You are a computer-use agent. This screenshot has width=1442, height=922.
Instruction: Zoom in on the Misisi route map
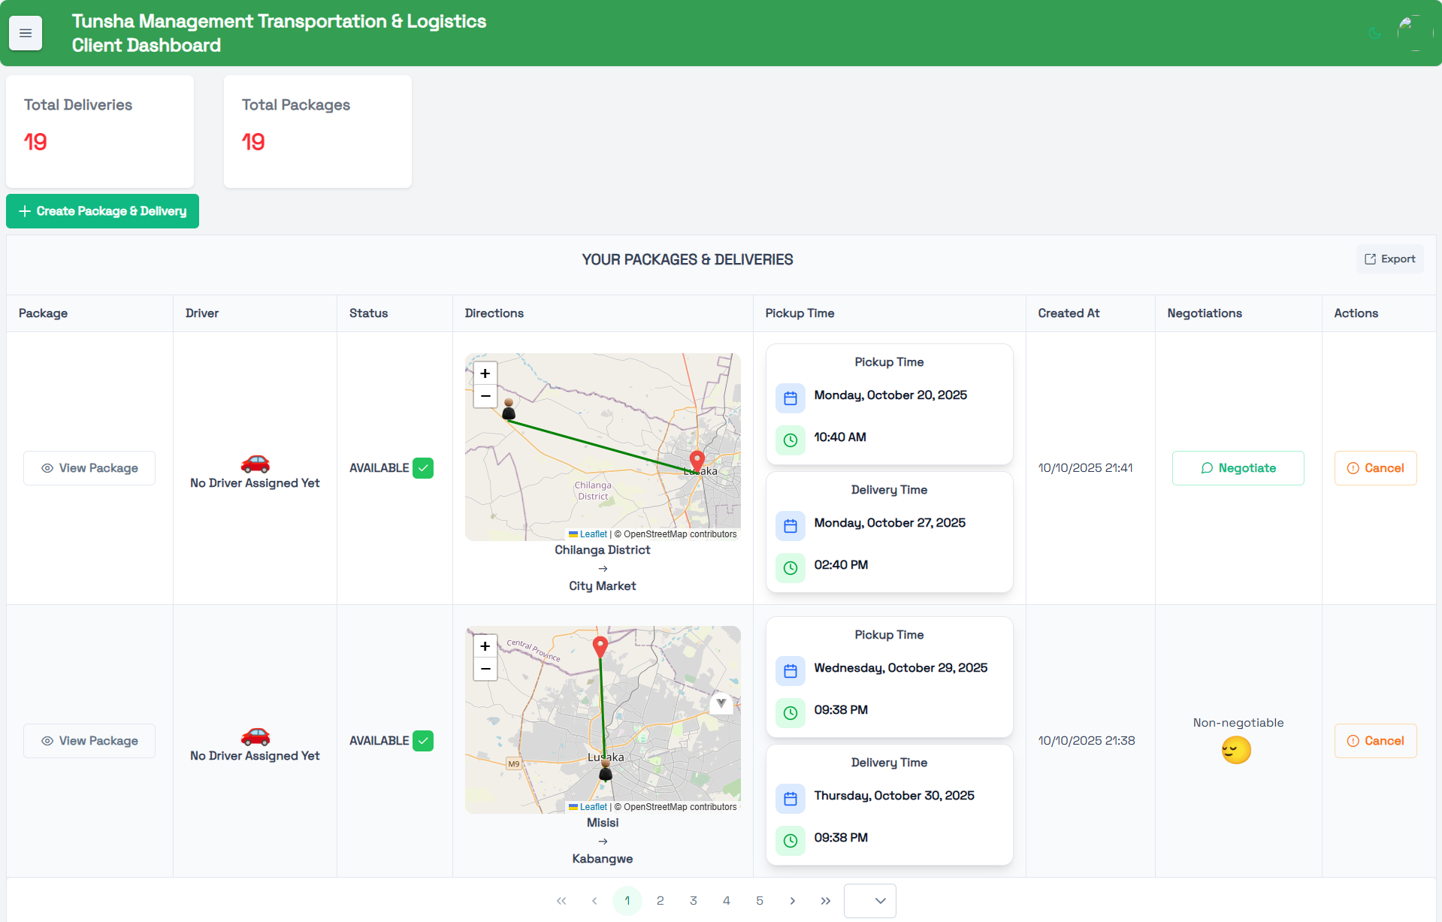[x=485, y=646]
